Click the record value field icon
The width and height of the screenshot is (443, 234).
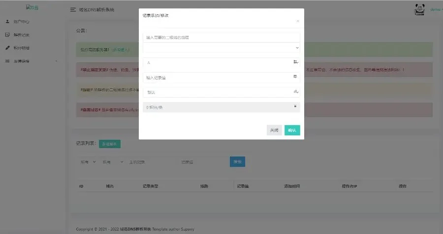tap(295, 77)
